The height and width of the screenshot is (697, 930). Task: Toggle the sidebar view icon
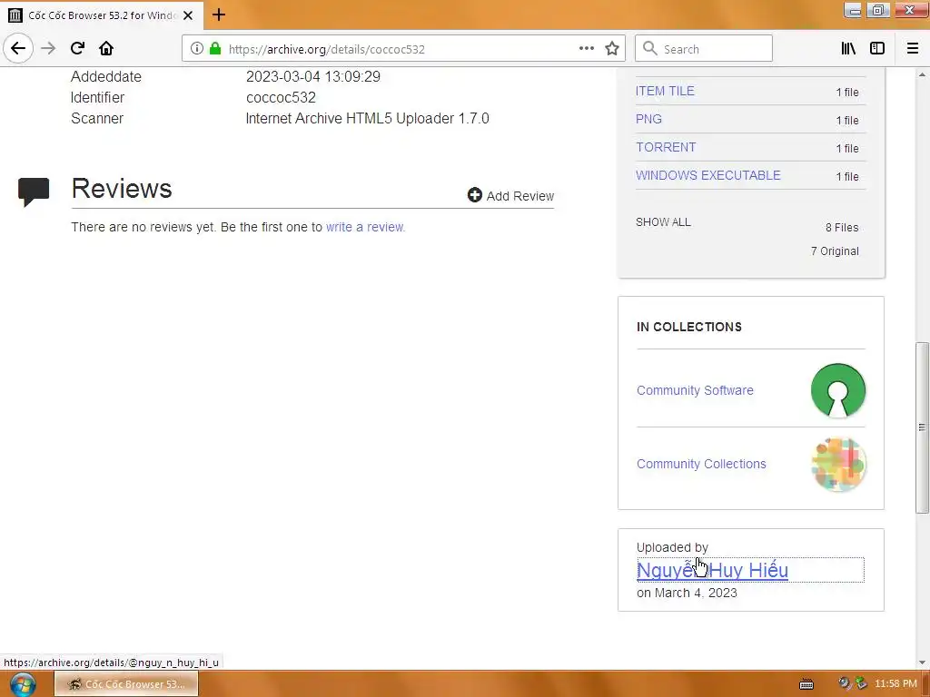(877, 49)
